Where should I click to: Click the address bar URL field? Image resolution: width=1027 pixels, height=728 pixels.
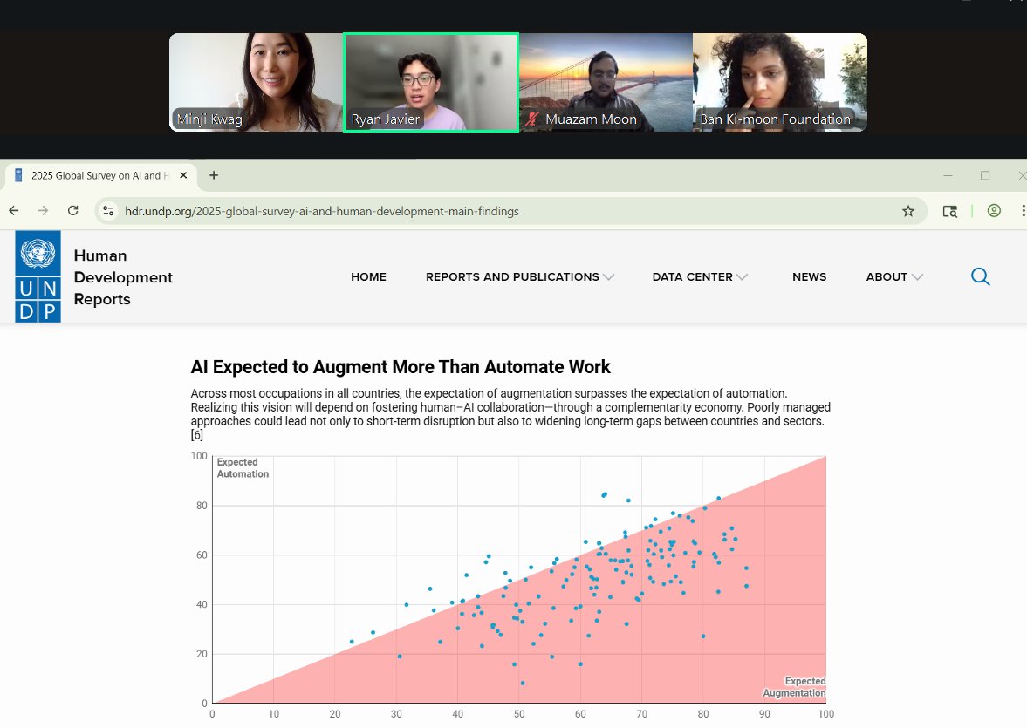point(510,211)
